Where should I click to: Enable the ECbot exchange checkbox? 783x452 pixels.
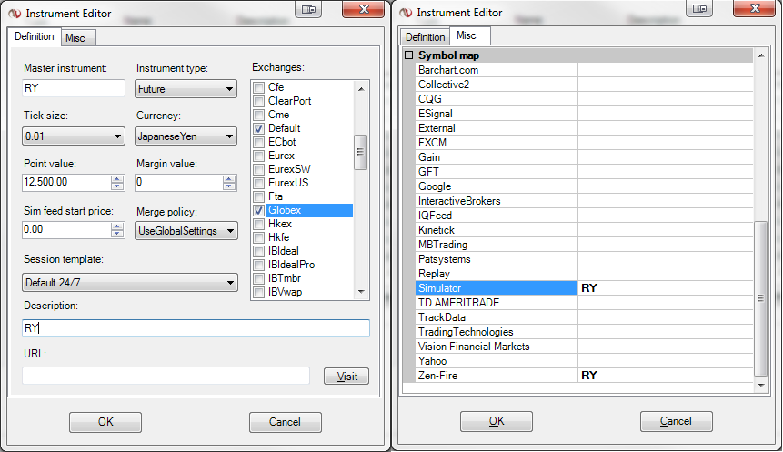click(258, 142)
